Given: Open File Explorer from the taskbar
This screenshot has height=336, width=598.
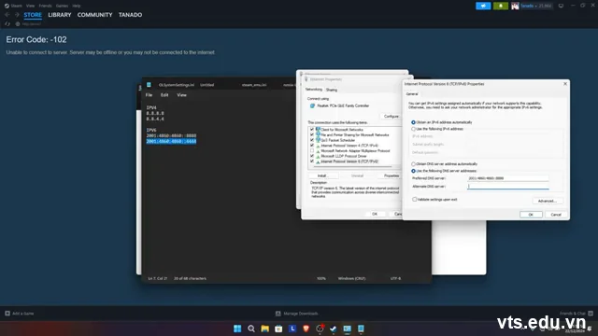Looking at the screenshot, I should pyautogui.click(x=264, y=329).
